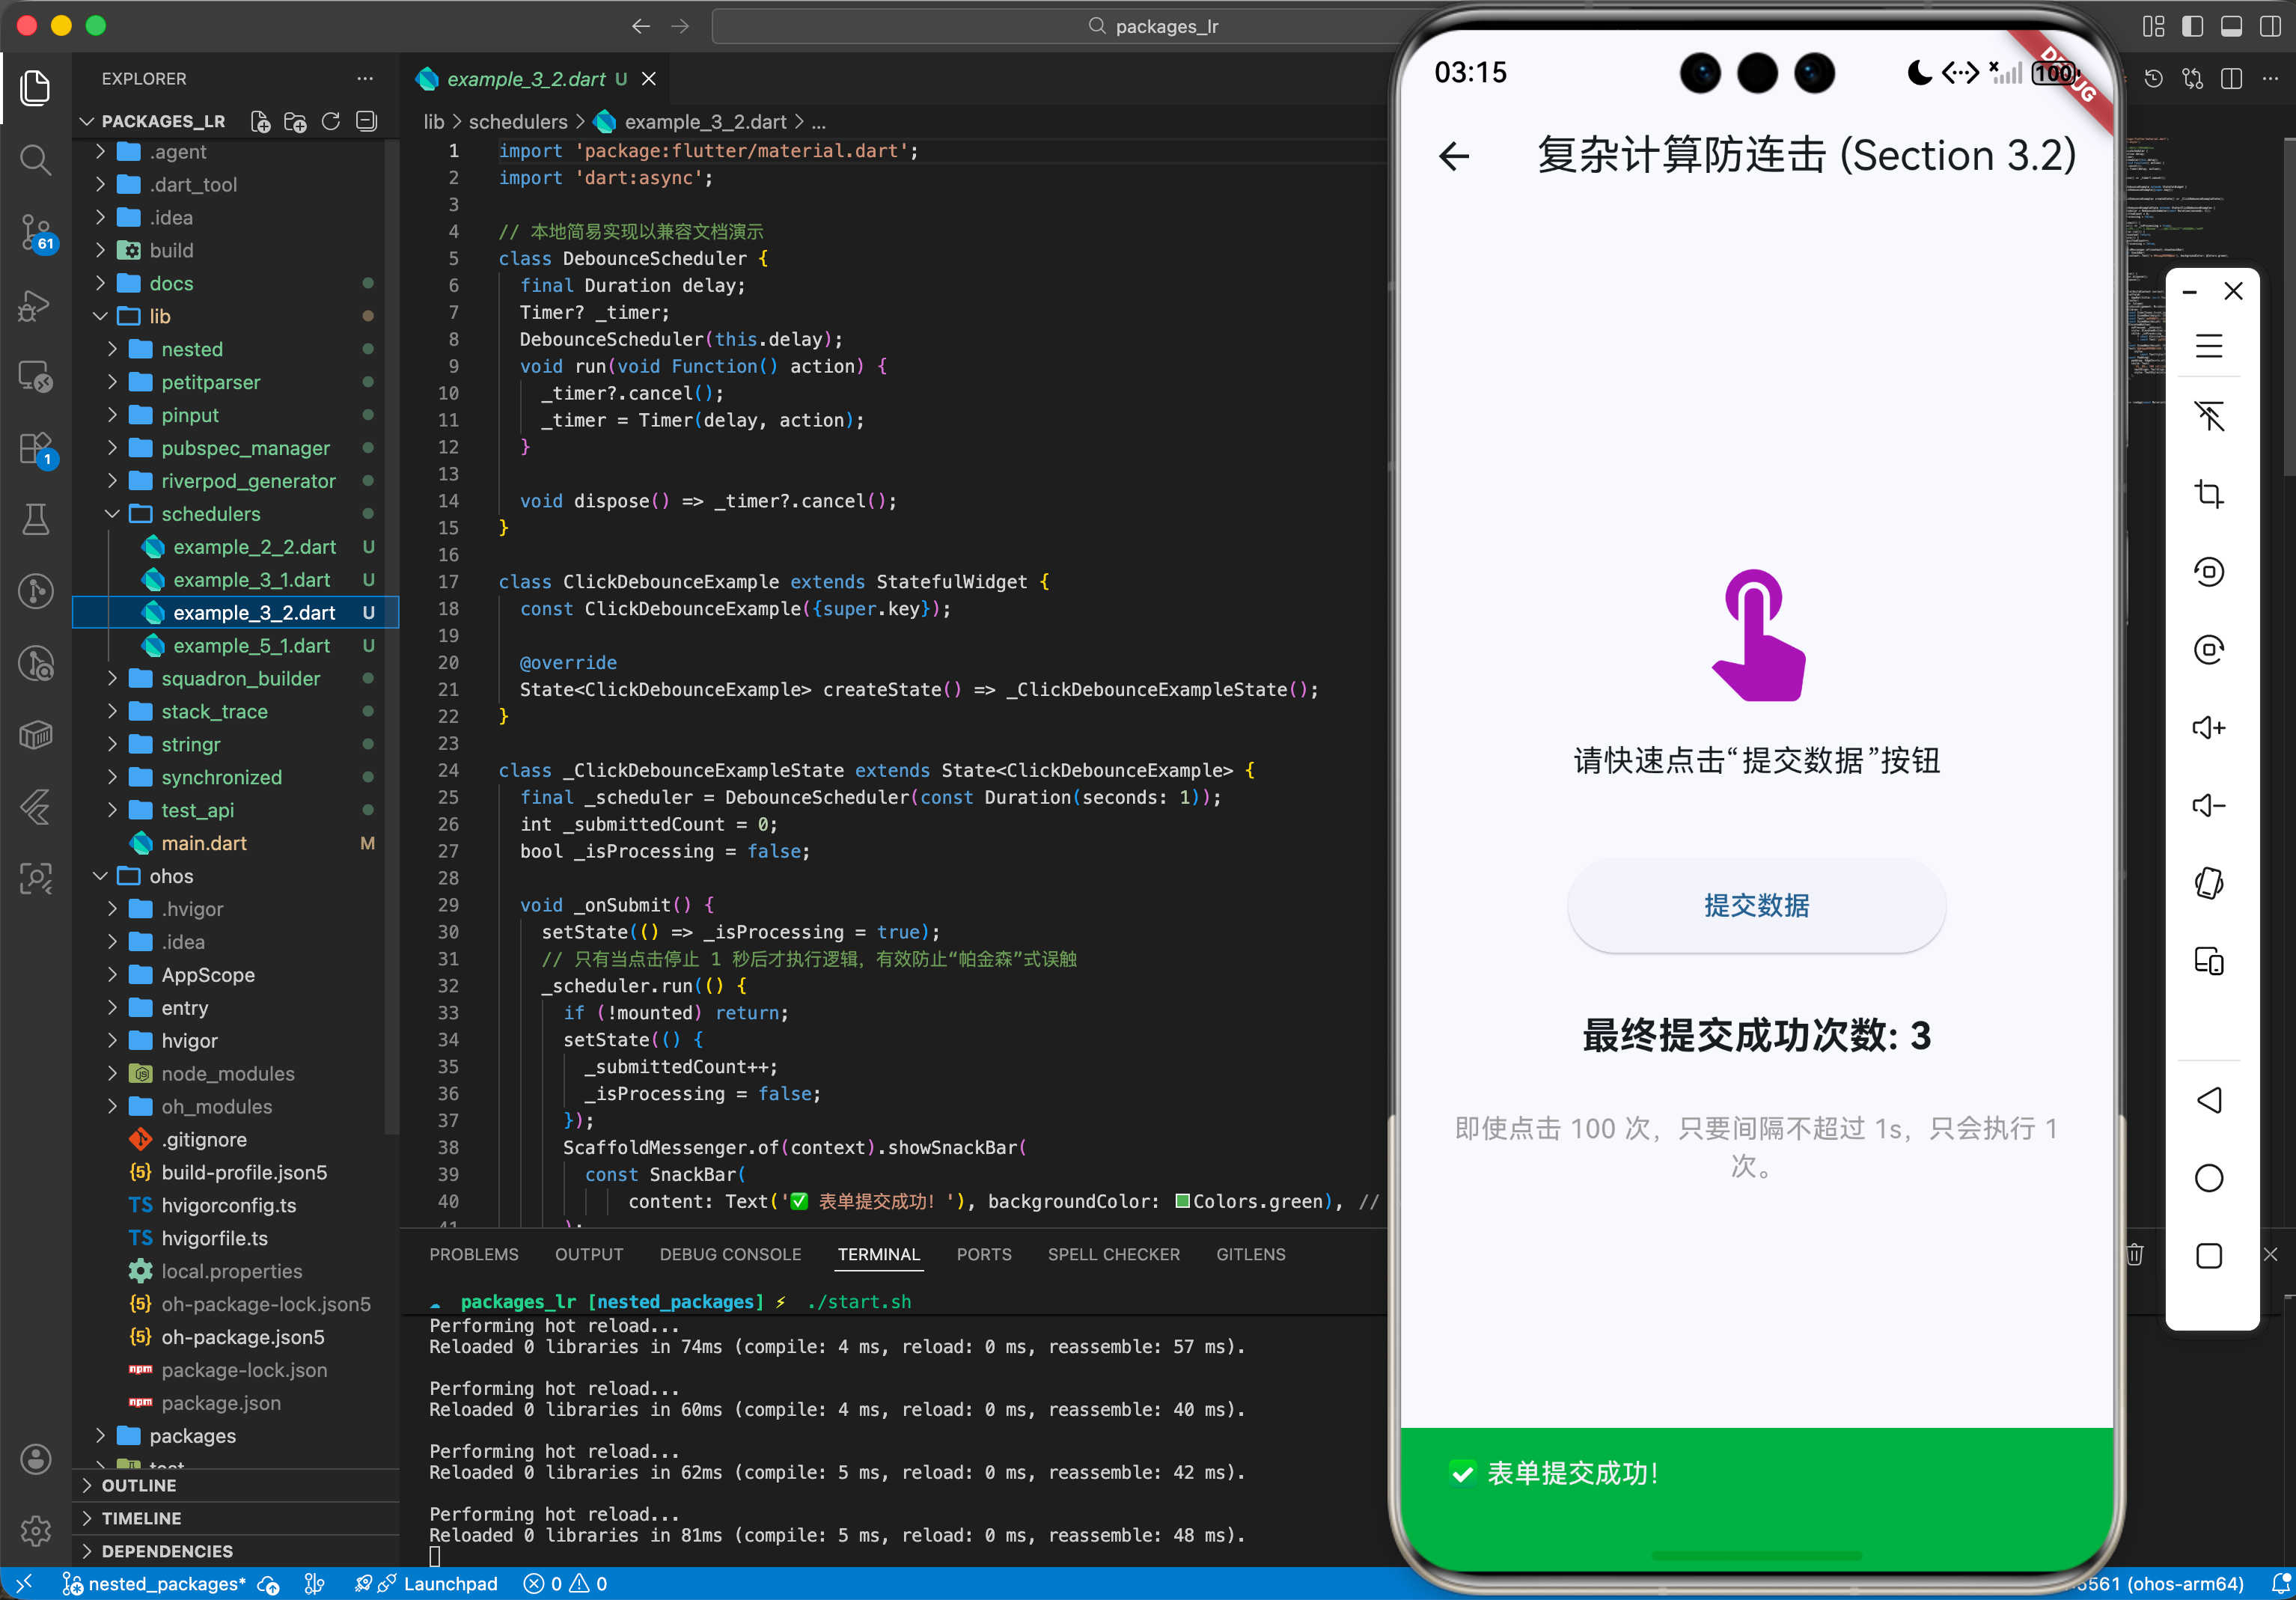Click the emulator pin-on-top icon
2296x1600 pixels.
(2208, 415)
